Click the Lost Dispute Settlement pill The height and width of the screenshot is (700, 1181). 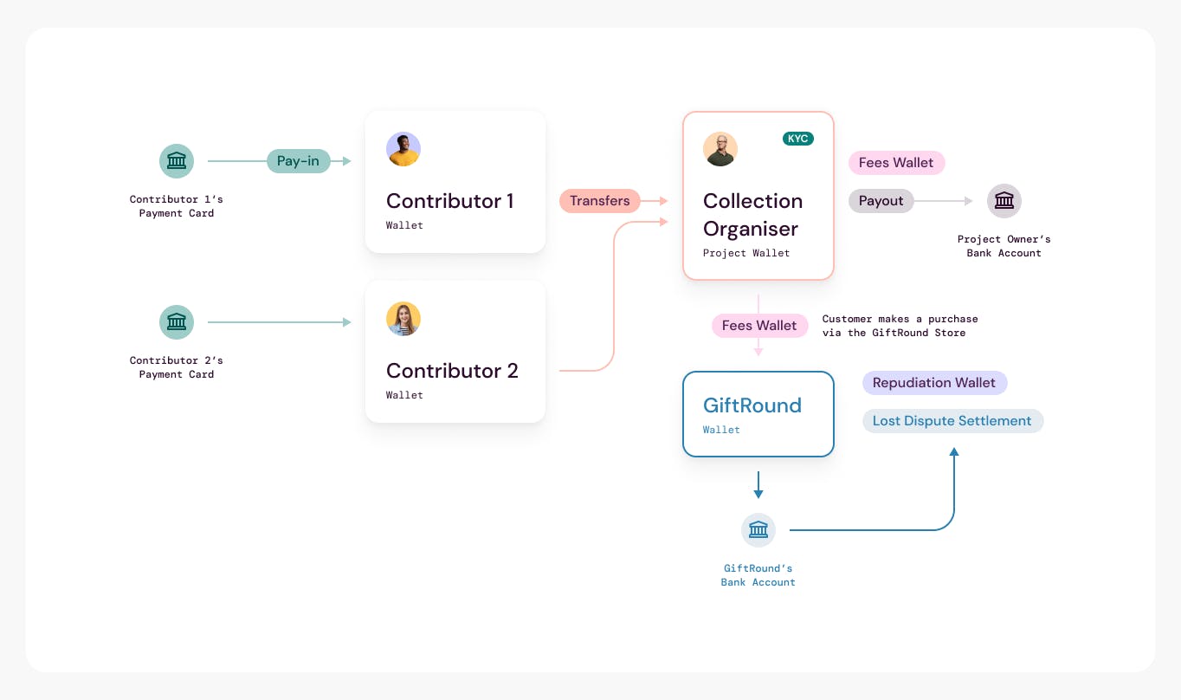click(952, 421)
